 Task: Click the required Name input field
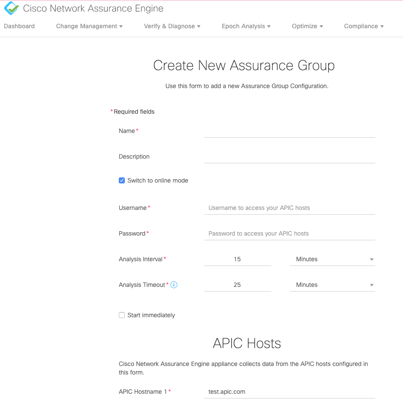289,133
